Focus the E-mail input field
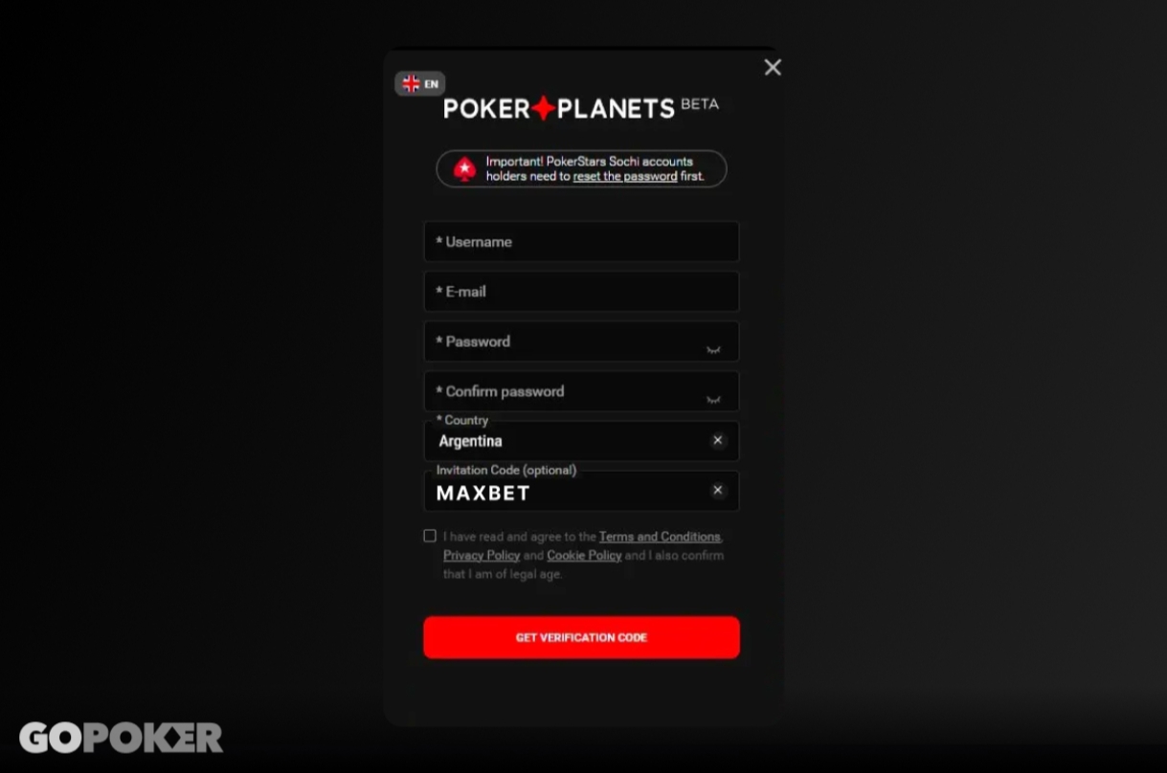 pyautogui.click(x=581, y=292)
